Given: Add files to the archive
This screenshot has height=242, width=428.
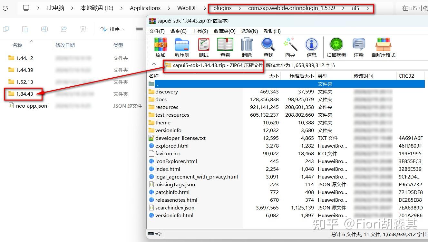Looking at the screenshot, I should 160,47.
